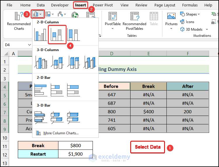Click cell containing $800
The height and width of the screenshot is (167, 219).
75,145
